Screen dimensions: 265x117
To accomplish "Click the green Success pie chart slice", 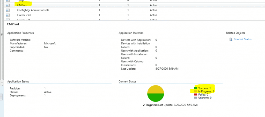I will click(156, 98).
